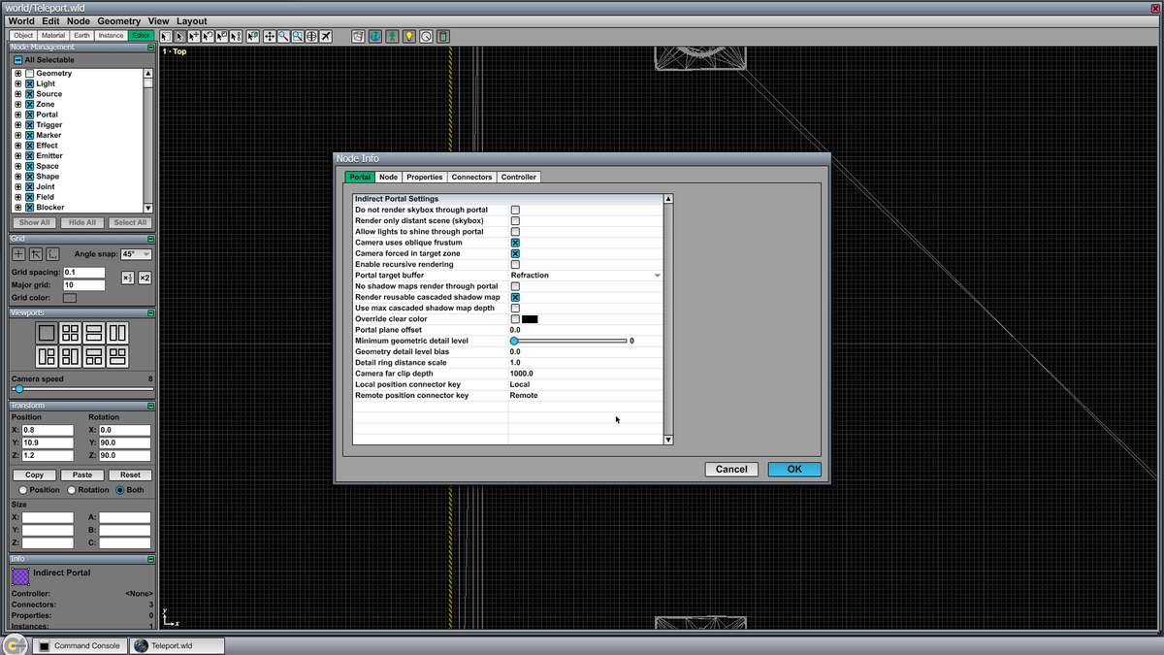Open the Command Console from the taskbar
This screenshot has width=1164, height=655.
point(79,644)
